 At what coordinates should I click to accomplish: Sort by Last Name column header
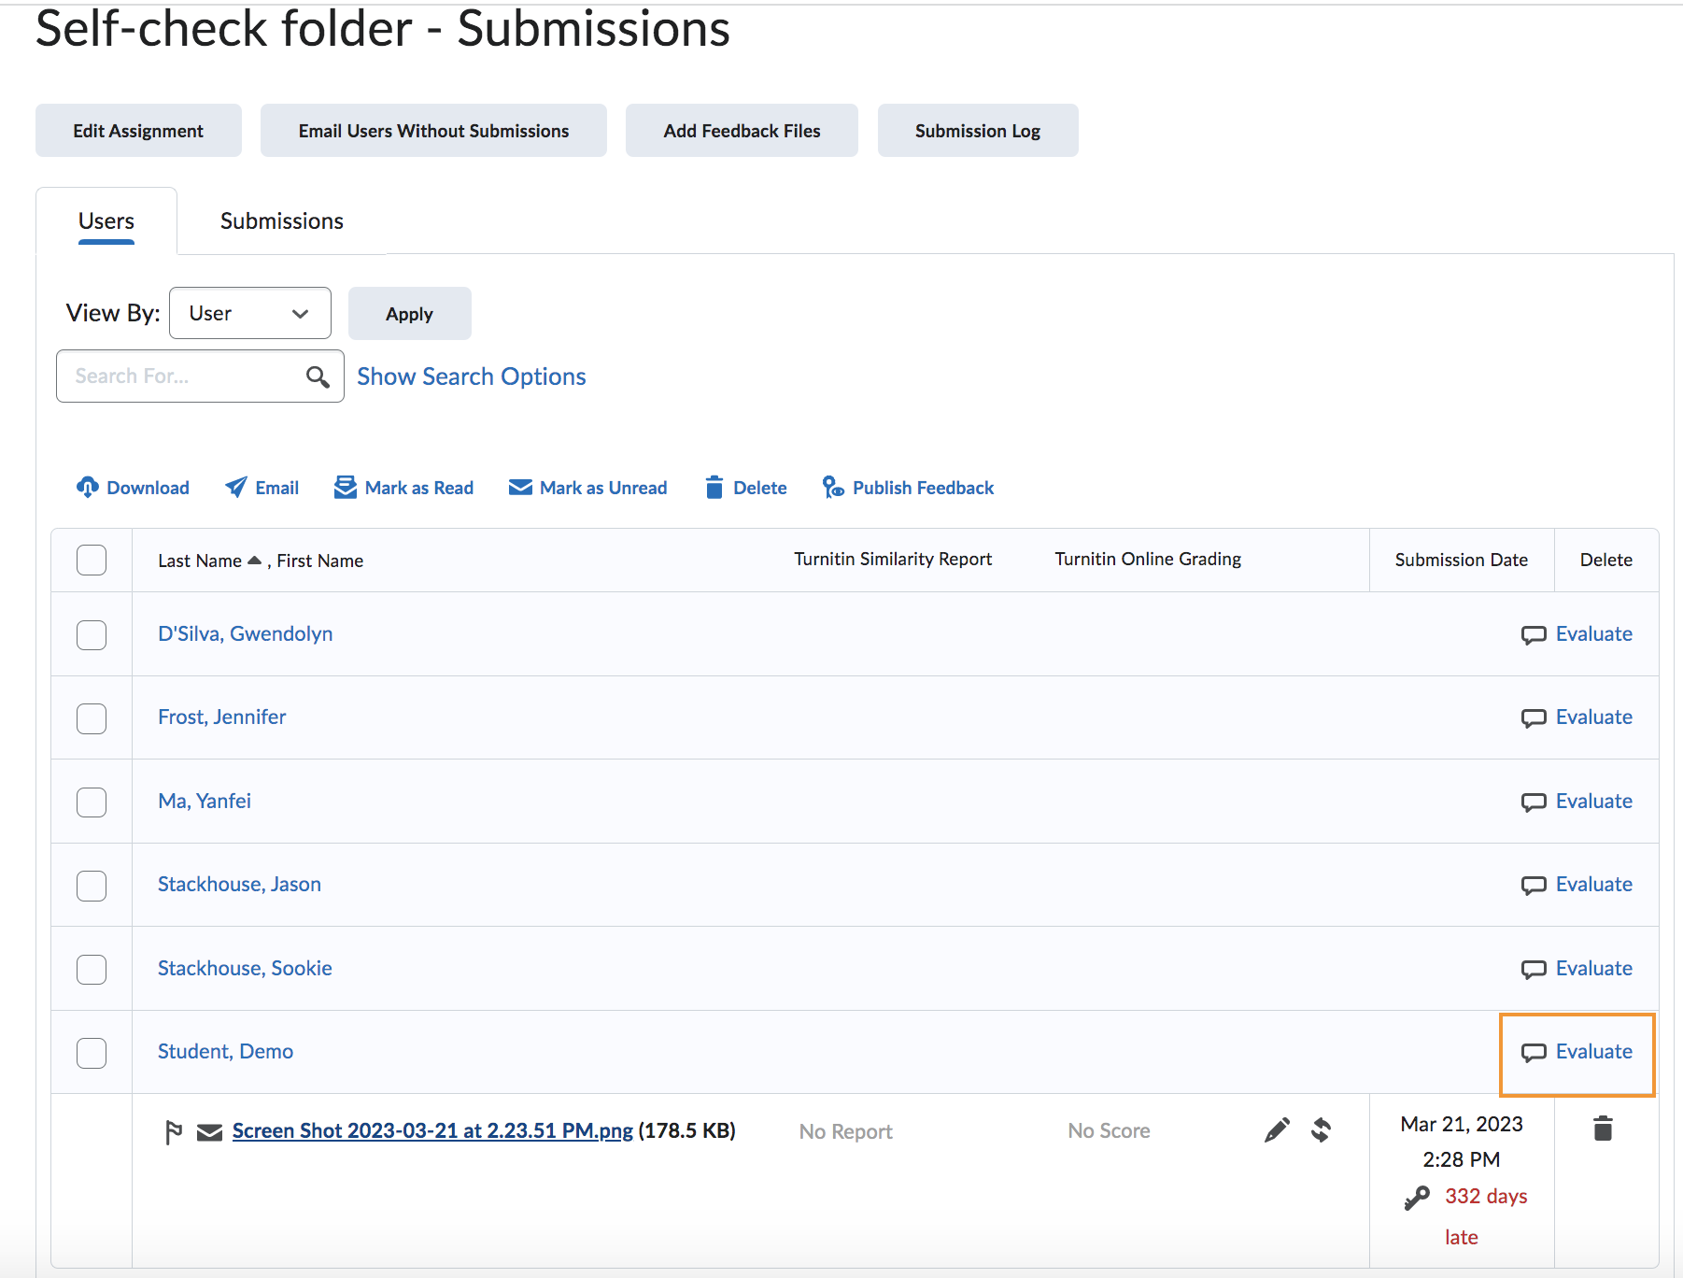coord(200,561)
